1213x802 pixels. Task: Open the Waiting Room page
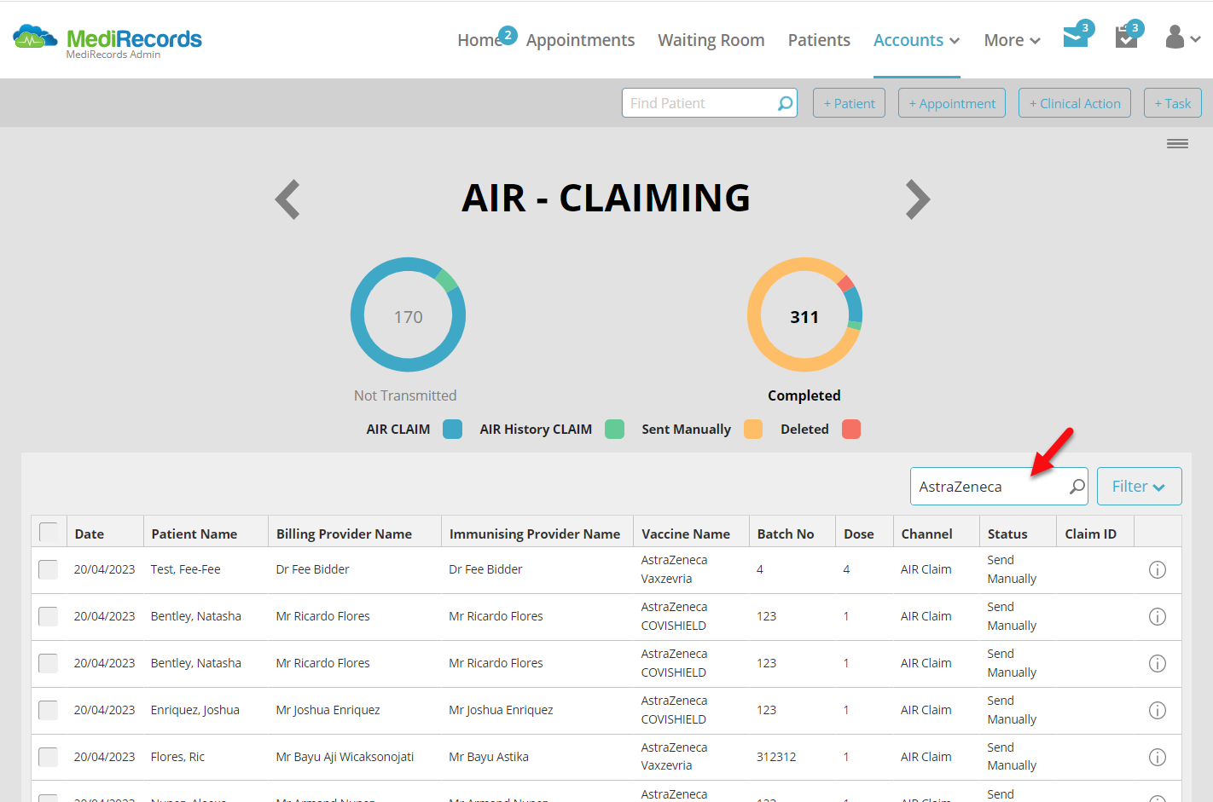(x=711, y=40)
